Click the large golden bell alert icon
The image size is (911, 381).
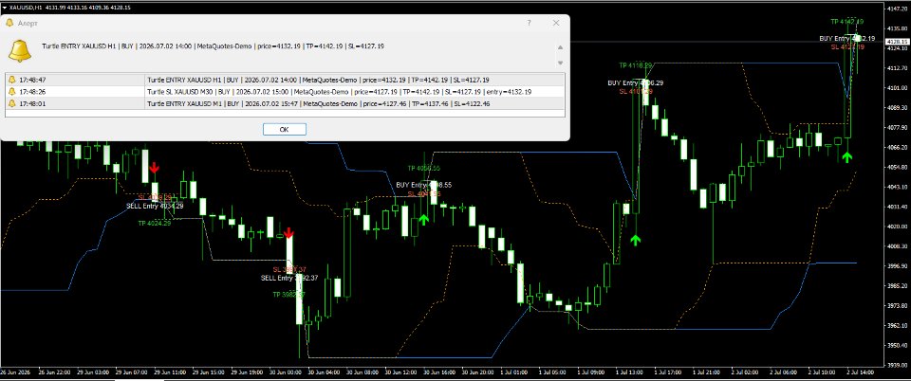coord(20,51)
